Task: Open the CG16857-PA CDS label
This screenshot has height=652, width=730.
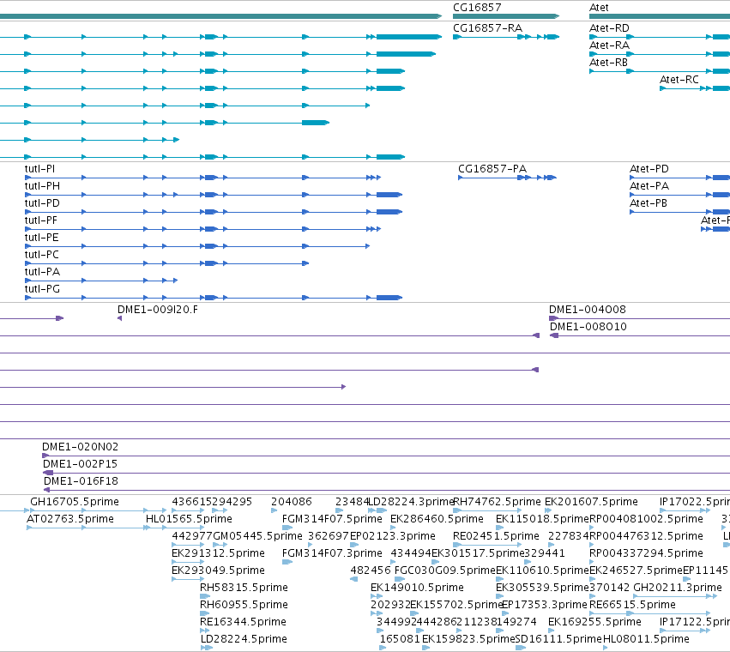Action: point(492,169)
